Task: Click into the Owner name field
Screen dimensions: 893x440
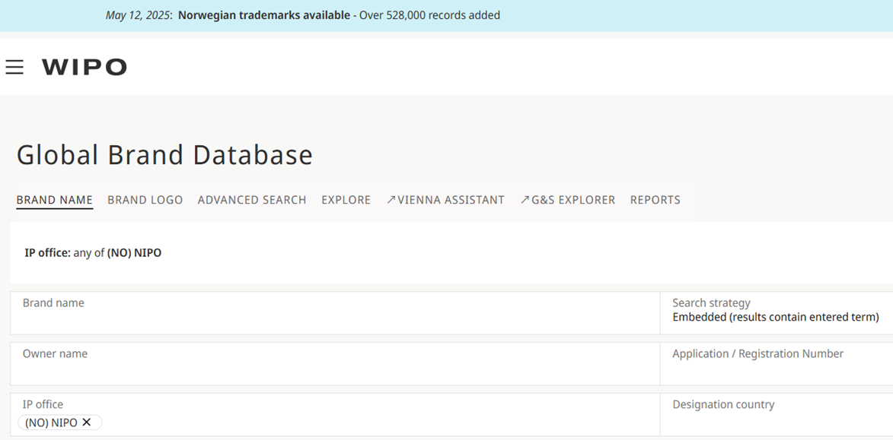Action: click(335, 370)
